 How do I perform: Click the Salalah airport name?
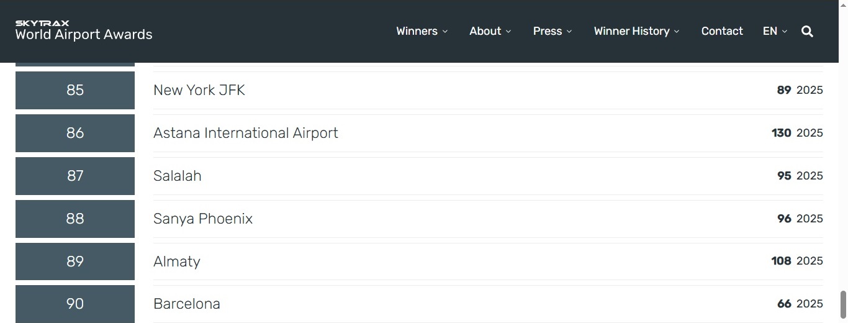(178, 176)
